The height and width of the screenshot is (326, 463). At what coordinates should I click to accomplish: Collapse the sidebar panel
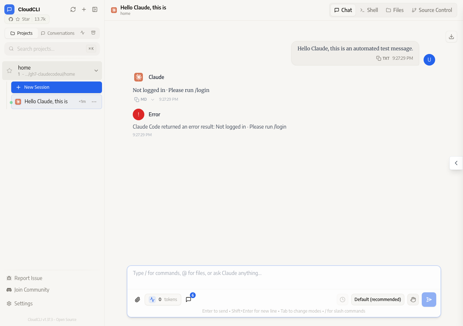pos(95,9)
